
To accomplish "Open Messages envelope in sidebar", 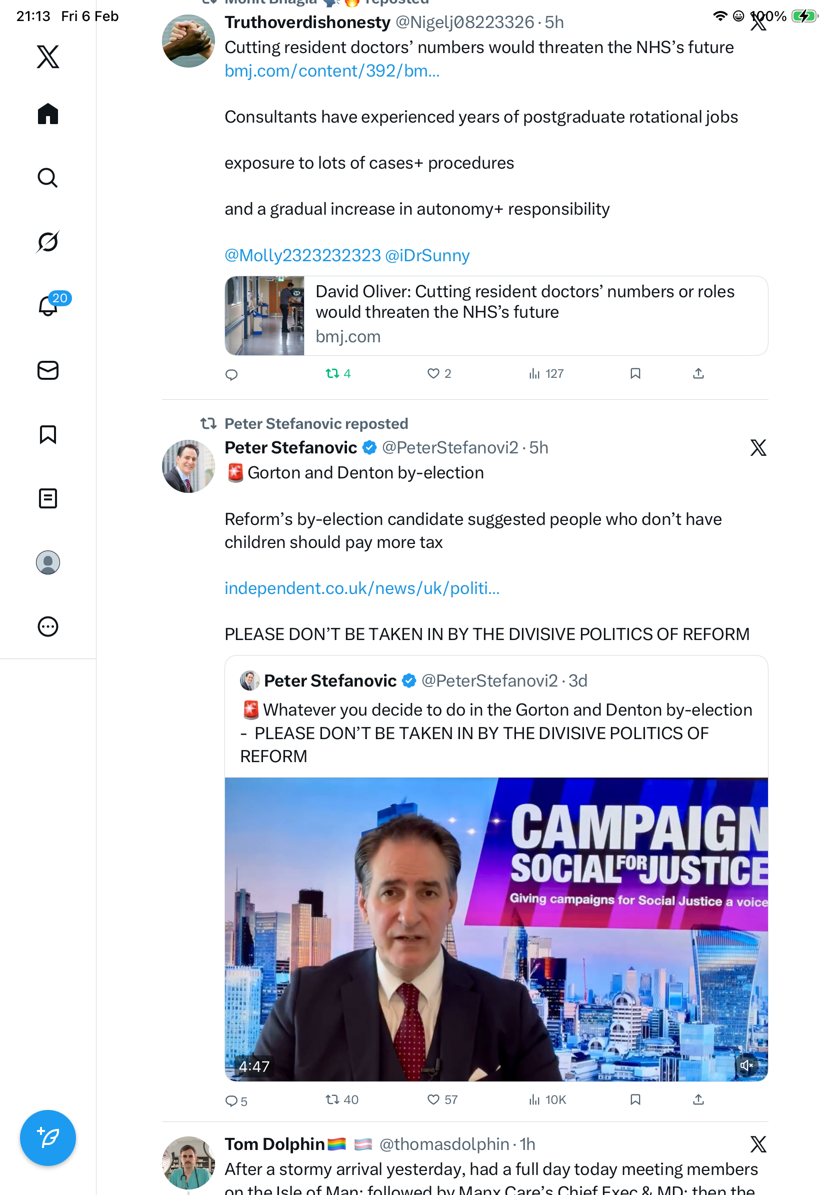I will (x=48, y=371).
